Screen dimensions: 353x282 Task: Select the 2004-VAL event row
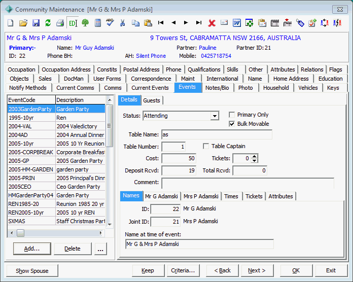click(x=56, y=126)
